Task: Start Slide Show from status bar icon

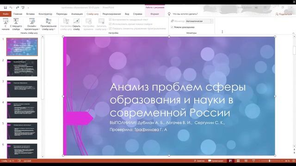Action: (254, 161)
